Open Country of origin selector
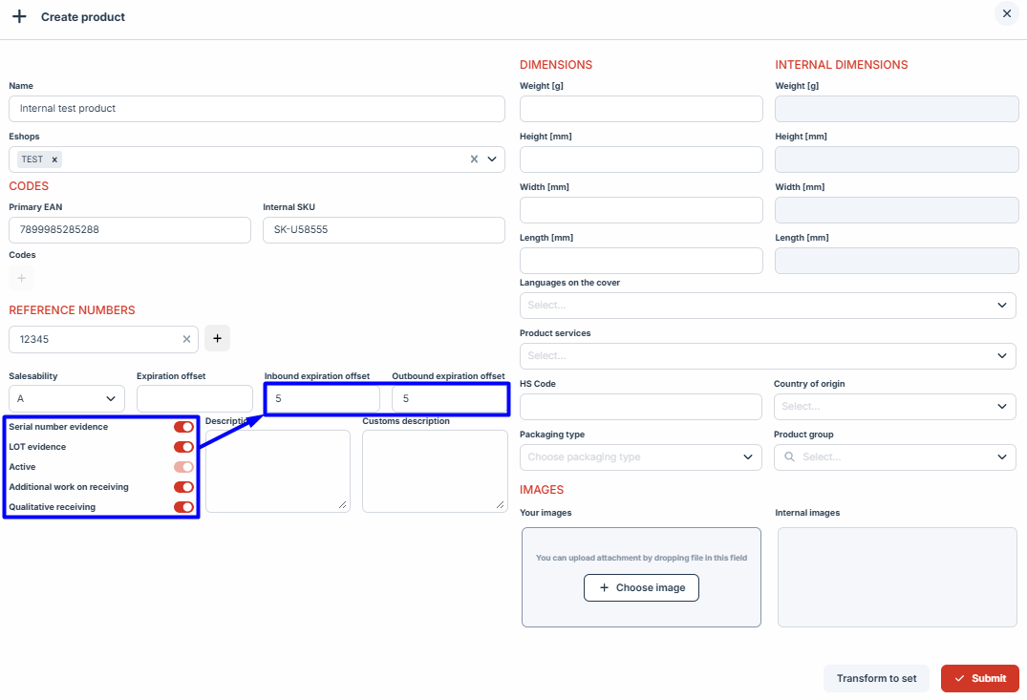Screen dimensions: 1027x700 coord(893,407)
